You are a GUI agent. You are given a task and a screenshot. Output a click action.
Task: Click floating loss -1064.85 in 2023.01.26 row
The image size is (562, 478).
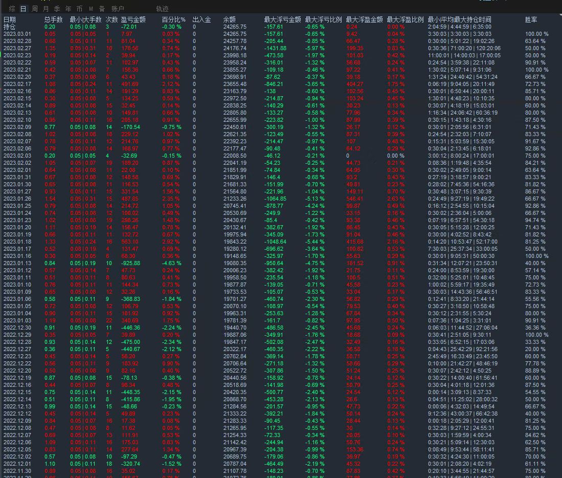tap(275, 199)
